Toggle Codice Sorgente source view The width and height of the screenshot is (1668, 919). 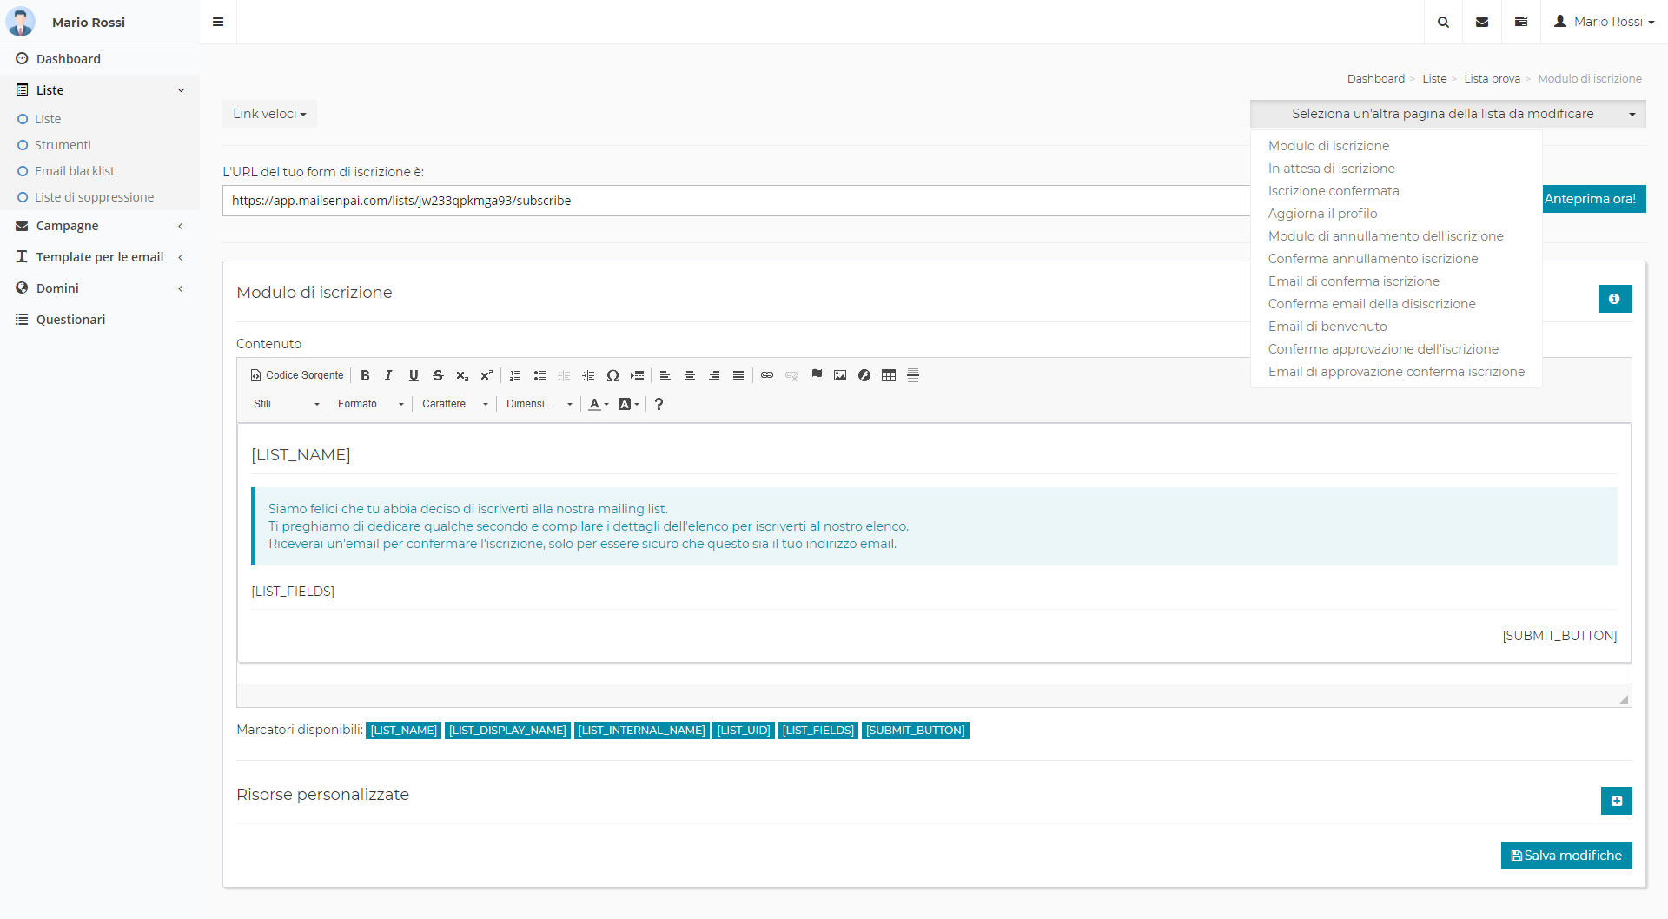pos(297,375)
